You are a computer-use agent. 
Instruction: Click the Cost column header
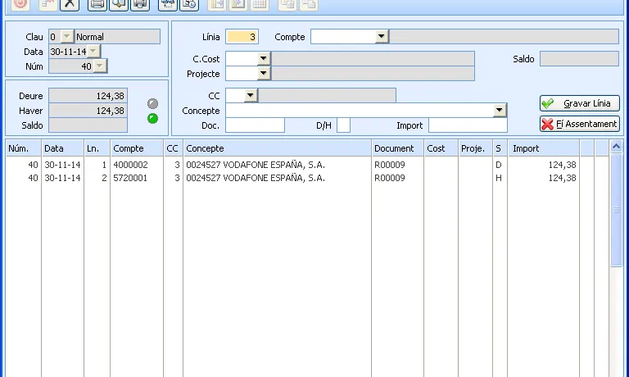click(441, 148)
